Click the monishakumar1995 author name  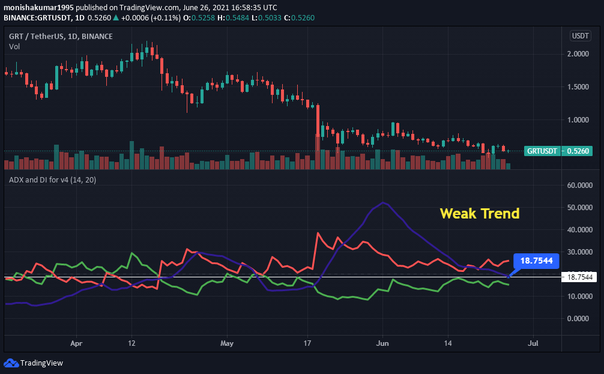(39, 7)
